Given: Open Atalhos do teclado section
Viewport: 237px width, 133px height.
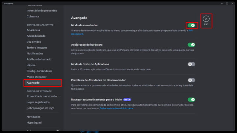Looking at the screenshot, I should pos(39,59).
